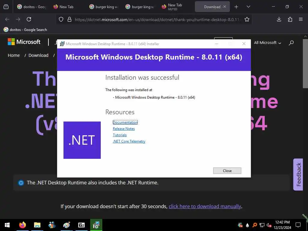Click the water drop tray icon
The image size is (308, 231).
(248, 225)
